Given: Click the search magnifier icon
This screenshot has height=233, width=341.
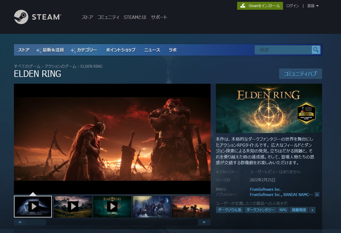Looking at the screenshot, I should point(316,50).
